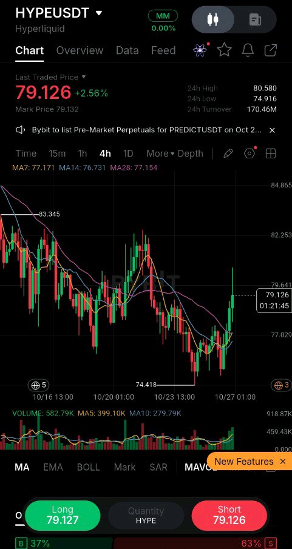292x549 pixels.
Task: Select the 1h interval
Action: tap(83, 153)
